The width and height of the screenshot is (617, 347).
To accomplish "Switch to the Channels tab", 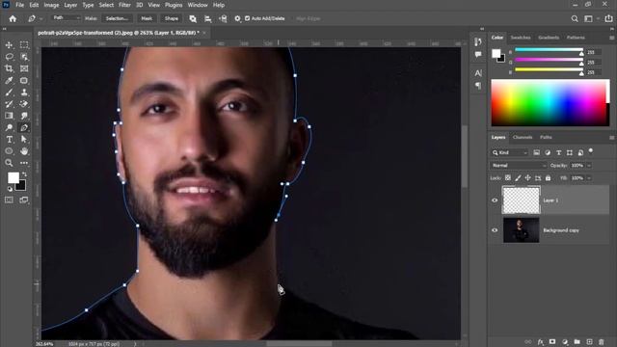I will [523, 137].
